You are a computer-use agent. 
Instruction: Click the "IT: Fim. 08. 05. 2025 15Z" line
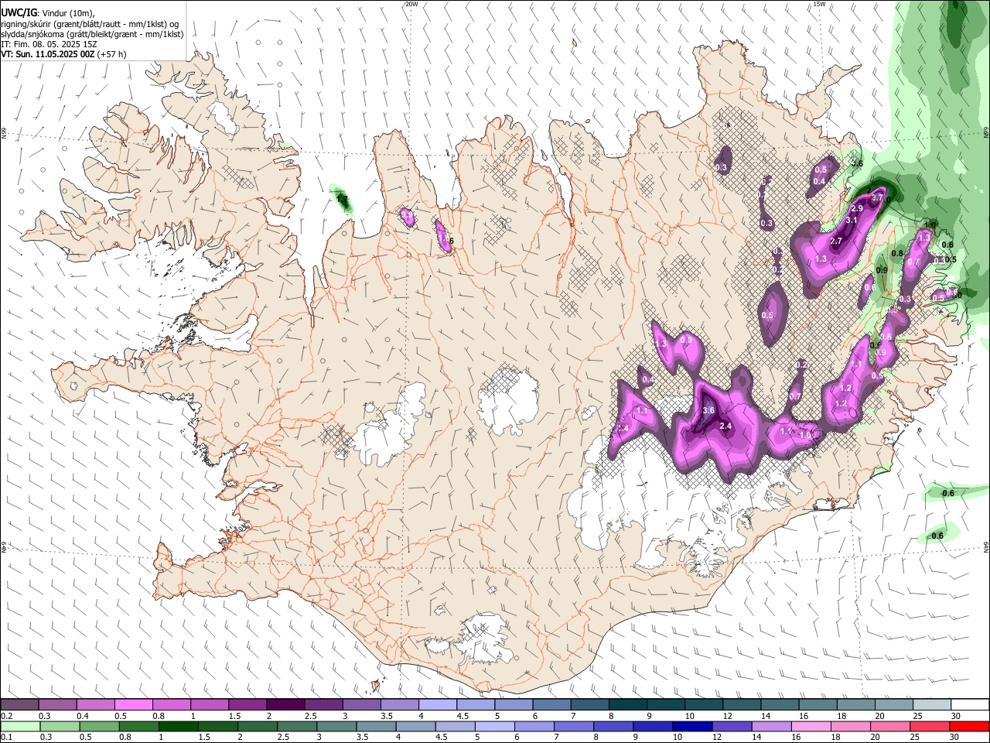point(49,44)
